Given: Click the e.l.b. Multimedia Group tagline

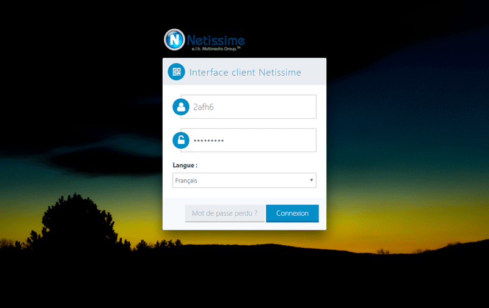Looking at the screenshot, I should tap(216, 49).
